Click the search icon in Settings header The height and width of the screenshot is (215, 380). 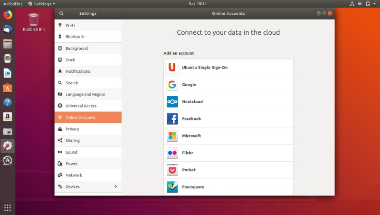coord(61,14)
